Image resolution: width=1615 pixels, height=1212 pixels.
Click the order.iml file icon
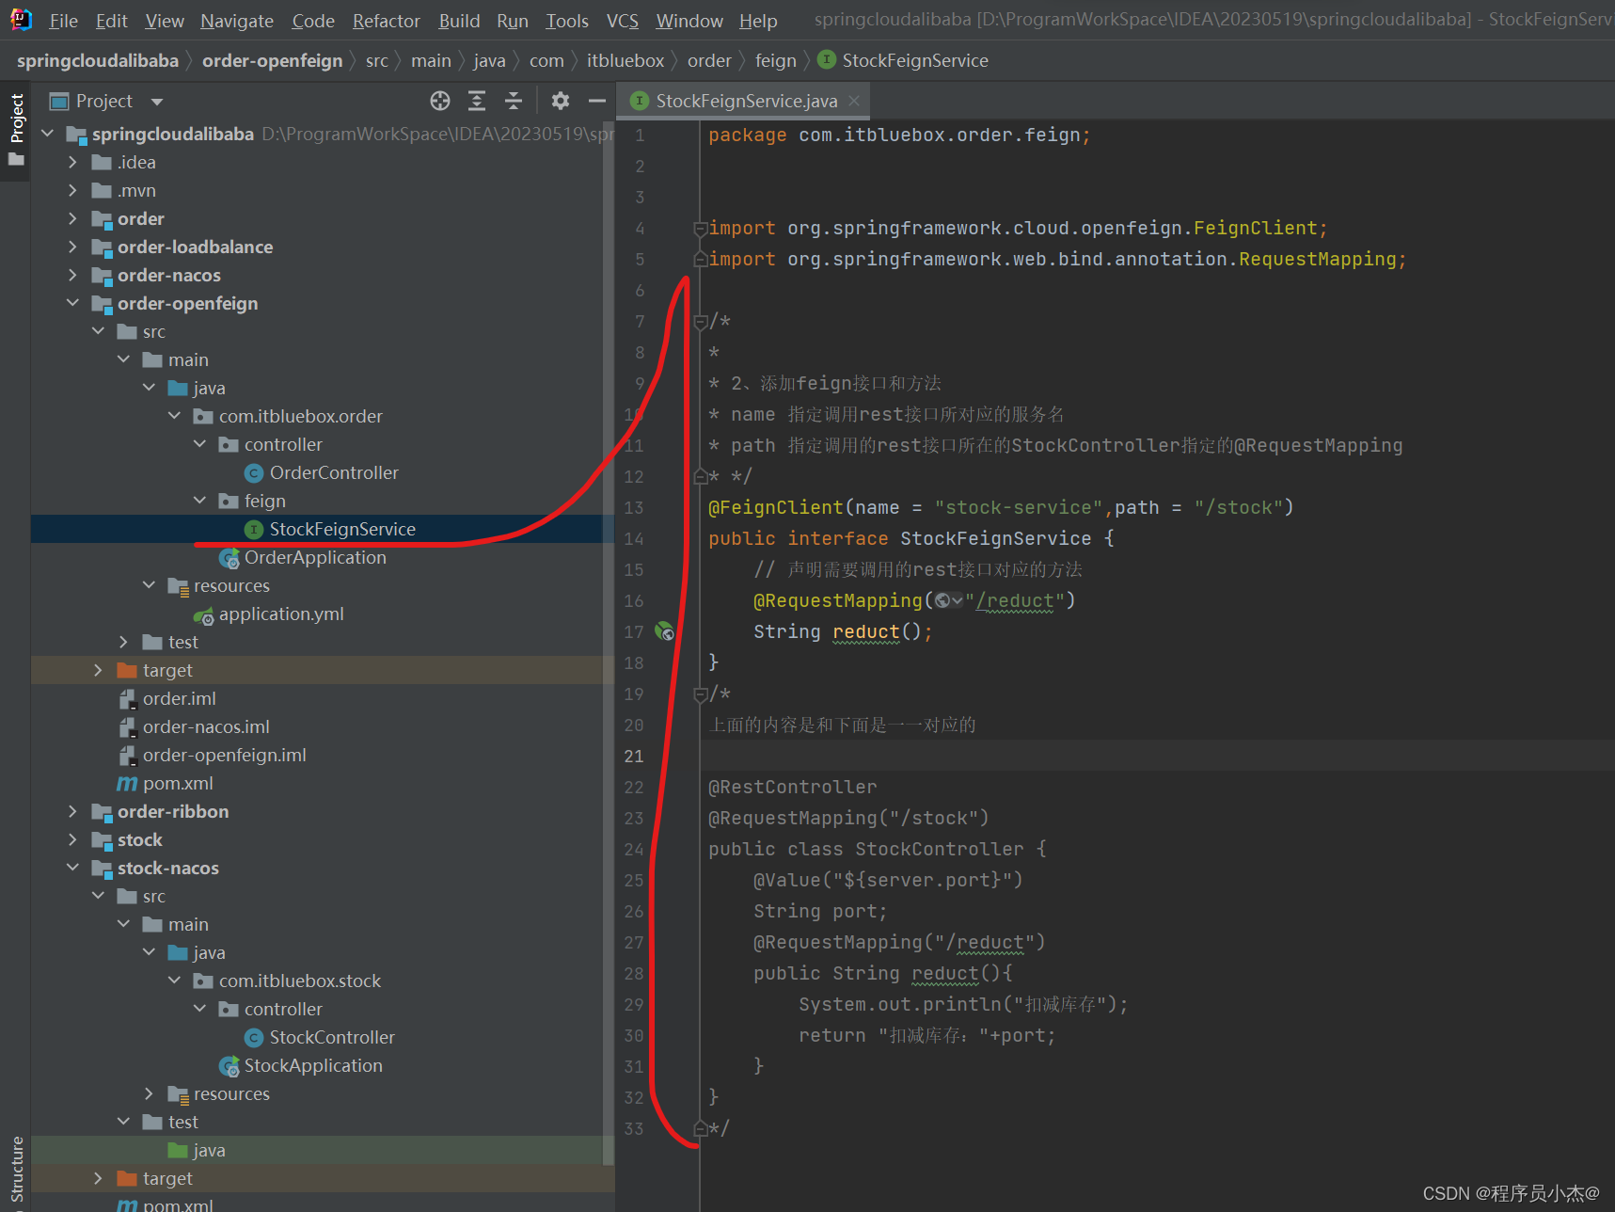(127, 699)
